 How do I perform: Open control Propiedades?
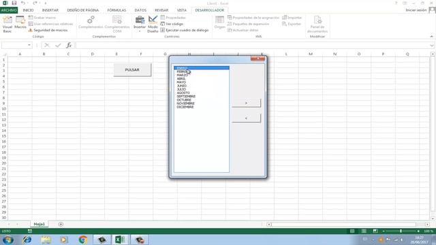[x=173, y=18]
